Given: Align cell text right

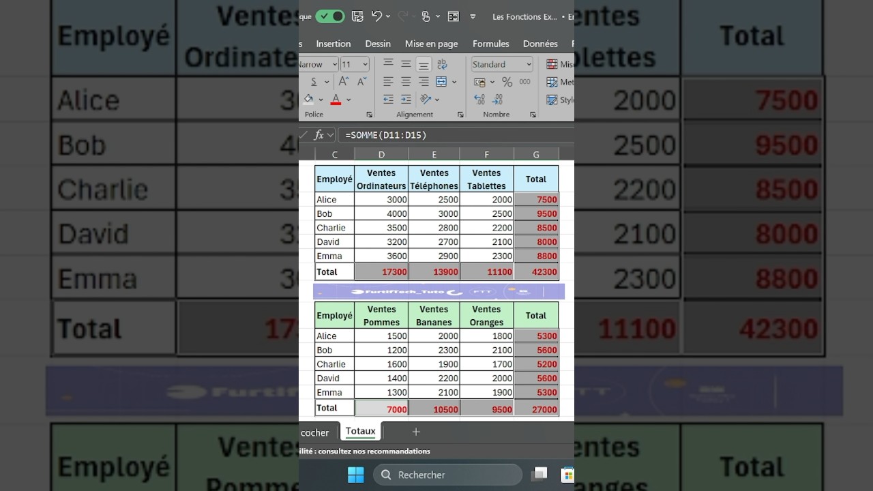Looking at the screenshot, I should pyautogui.click(x=424, y=82).
